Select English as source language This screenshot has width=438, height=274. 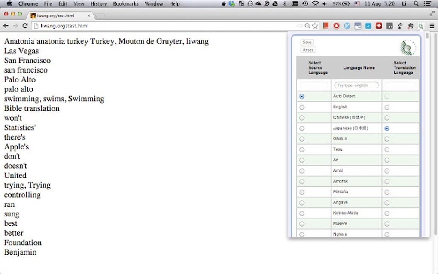click(x=302, y=107)
